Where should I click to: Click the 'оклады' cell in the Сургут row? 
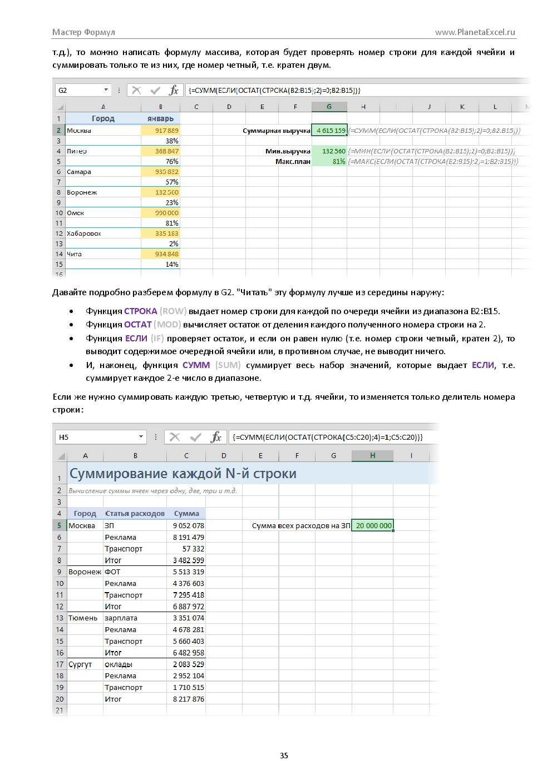coord(135,664)
